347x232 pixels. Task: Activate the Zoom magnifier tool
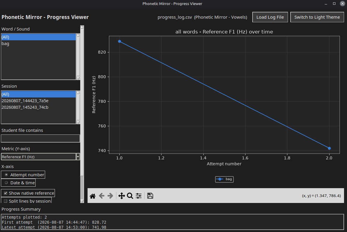(130, 196)
